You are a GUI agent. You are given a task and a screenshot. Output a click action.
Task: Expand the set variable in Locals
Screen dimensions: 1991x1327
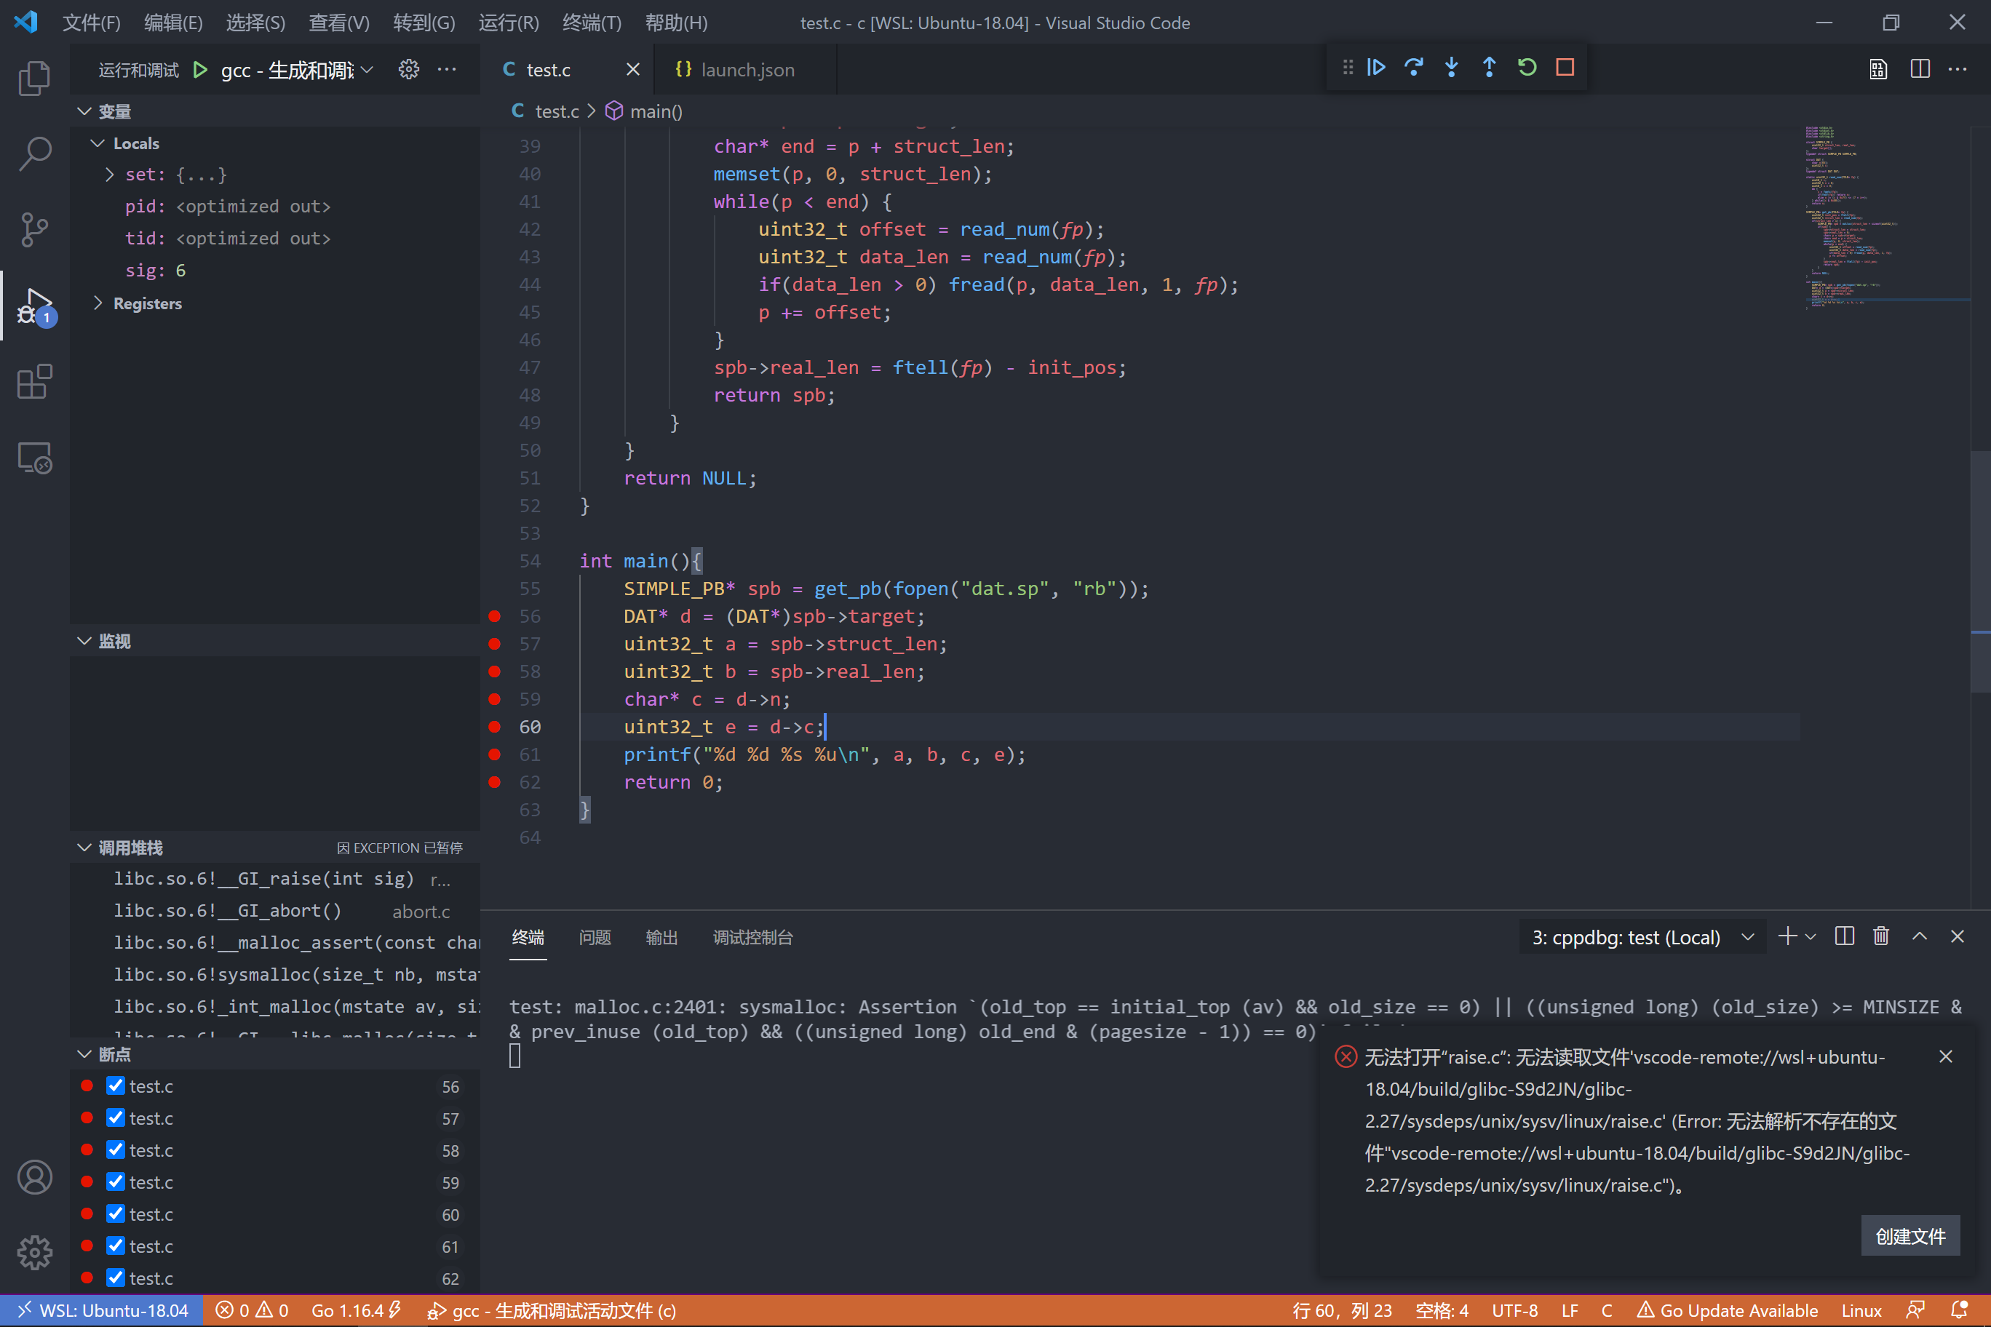110,175
